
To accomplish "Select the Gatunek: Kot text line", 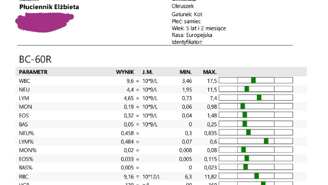I will pos(187,14).
